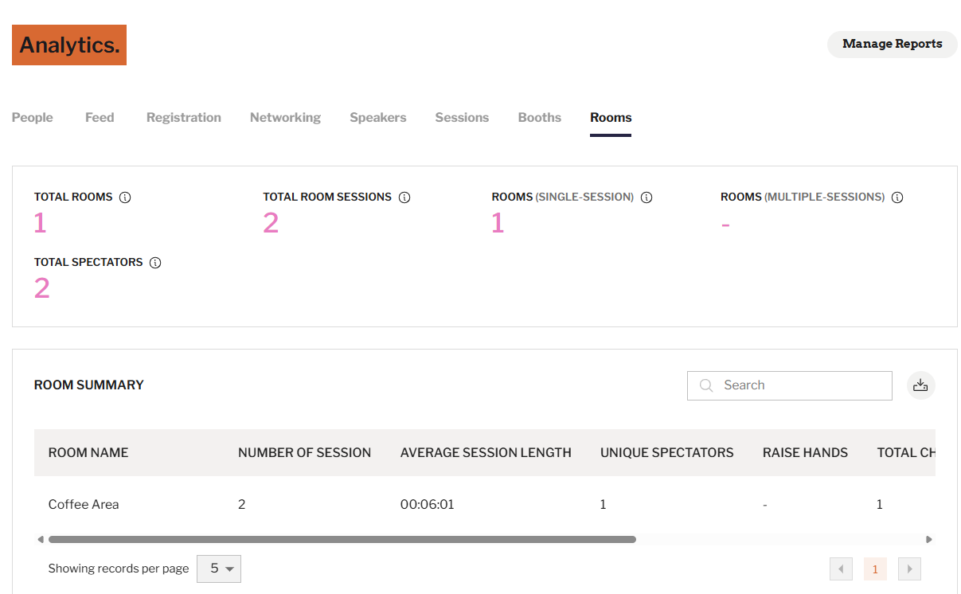
Task: Click the 00:06:01 average session length cell
Action: tap(428, 504)
